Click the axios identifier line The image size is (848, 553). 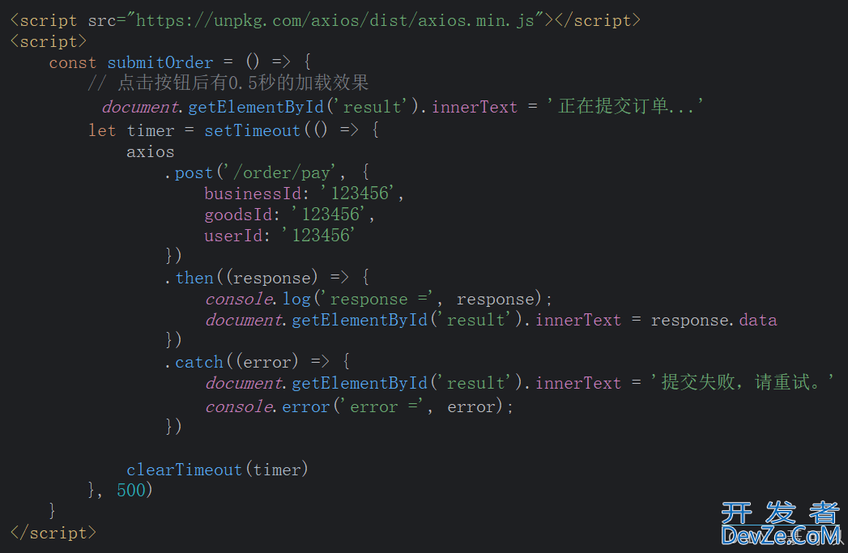[151, 152]
